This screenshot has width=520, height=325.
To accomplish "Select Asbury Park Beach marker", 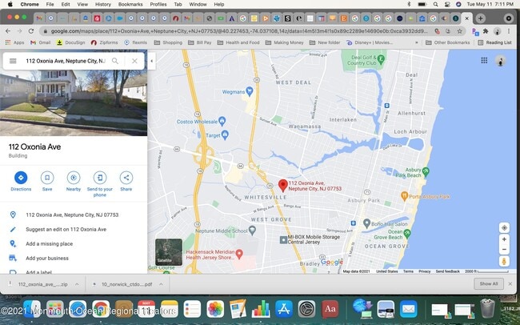I will pyautogui.click(x=426, y=171).
